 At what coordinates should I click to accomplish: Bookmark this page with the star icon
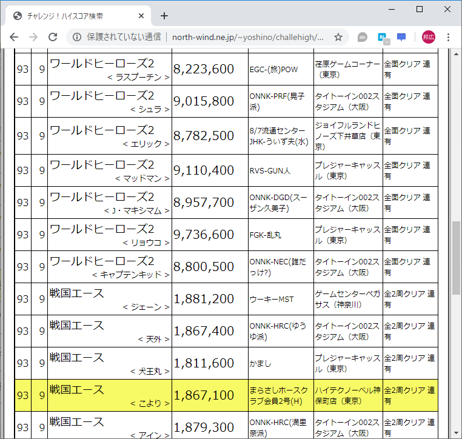click(338, 37)
